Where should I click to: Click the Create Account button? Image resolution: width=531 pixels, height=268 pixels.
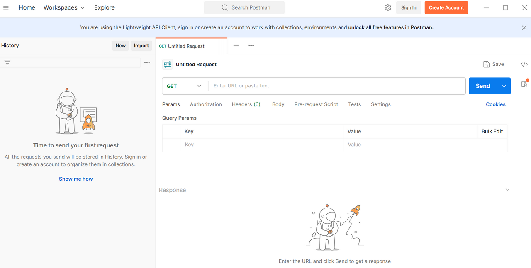(x=446, y=7)
